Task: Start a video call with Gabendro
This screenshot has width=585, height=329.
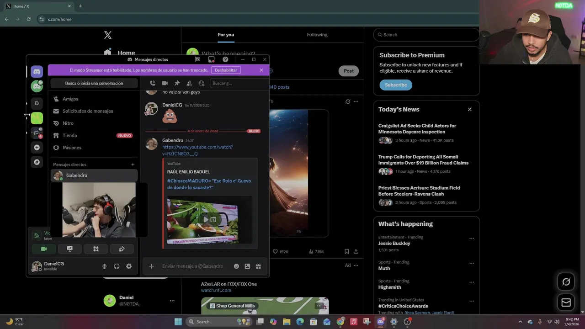Action: (165, 83)
